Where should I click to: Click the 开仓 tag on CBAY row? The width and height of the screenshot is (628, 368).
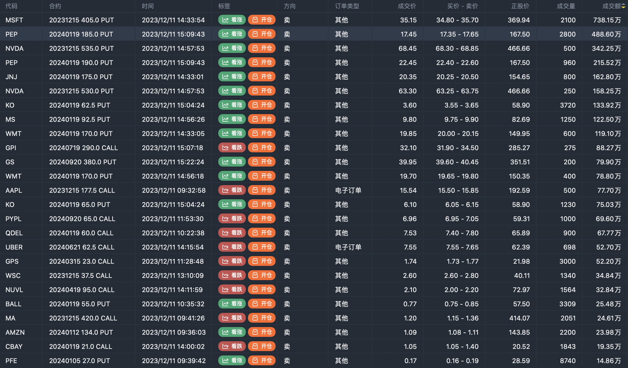click(262, 346)
